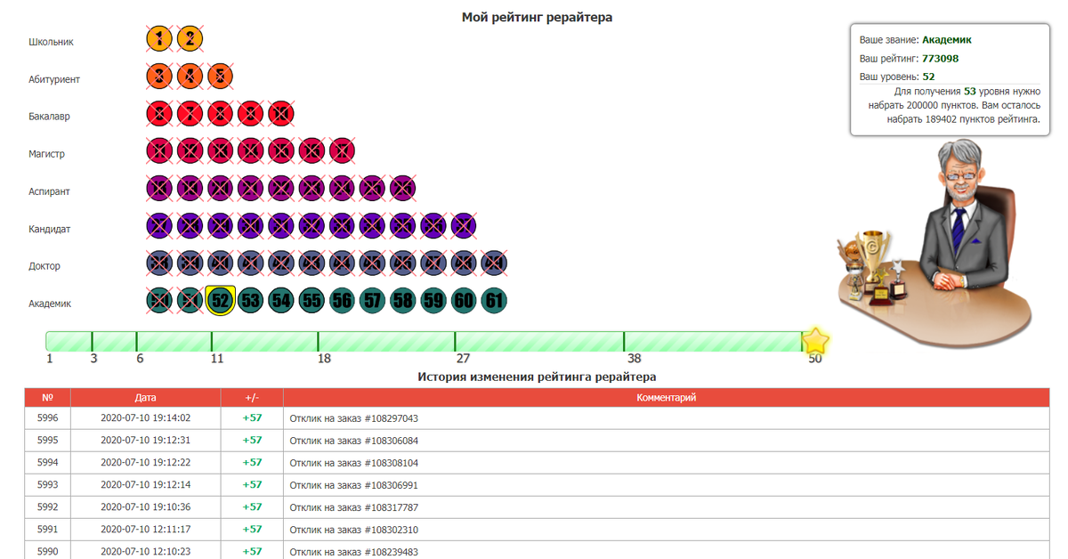Click the level 53 badge
1068x559 pixels.
pos(250,300)
